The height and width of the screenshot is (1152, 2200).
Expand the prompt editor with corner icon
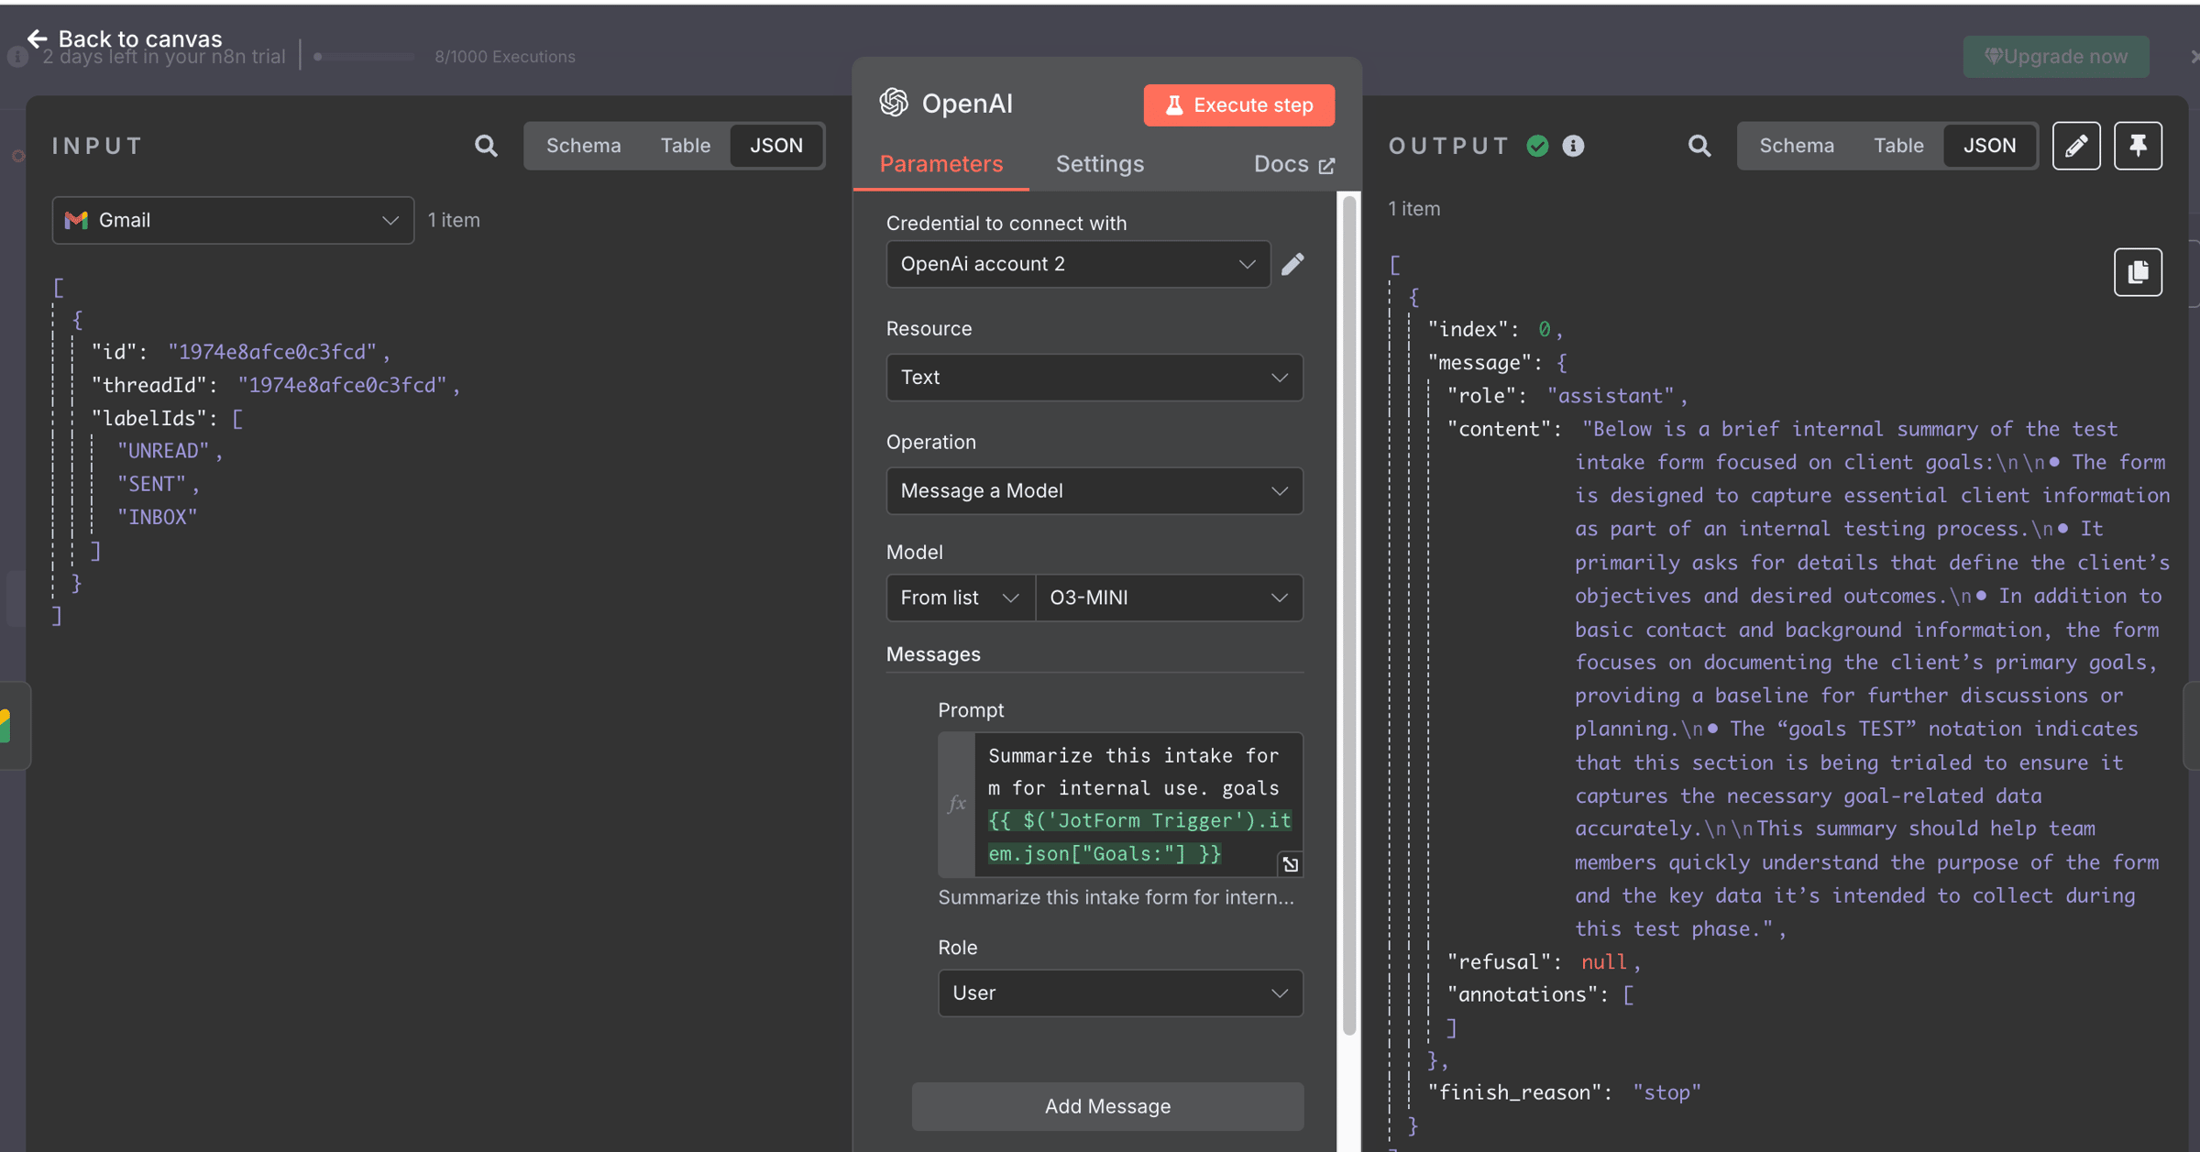1290,864
